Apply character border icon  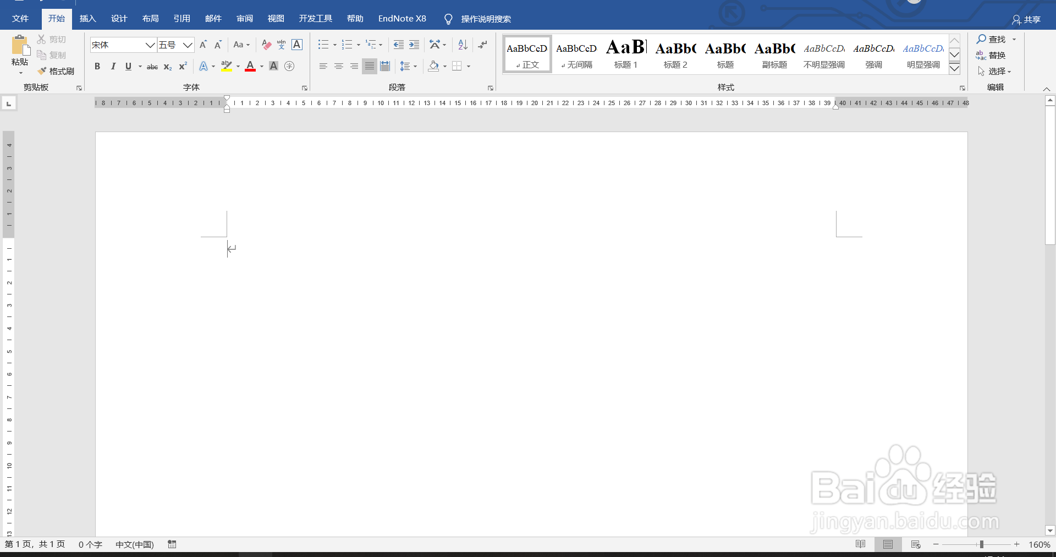tap(297, 45)
